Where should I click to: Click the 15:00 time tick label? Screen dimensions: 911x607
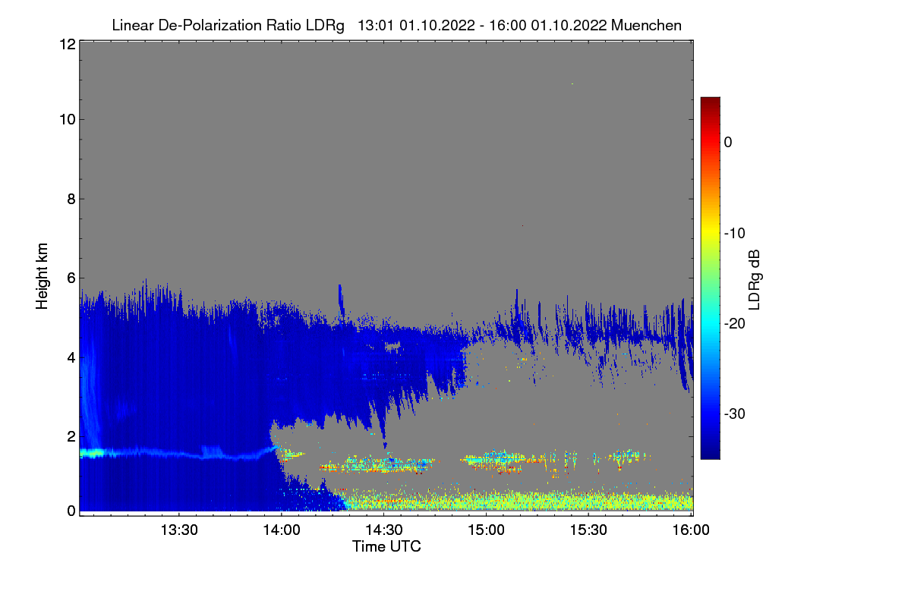pos(486,530)
